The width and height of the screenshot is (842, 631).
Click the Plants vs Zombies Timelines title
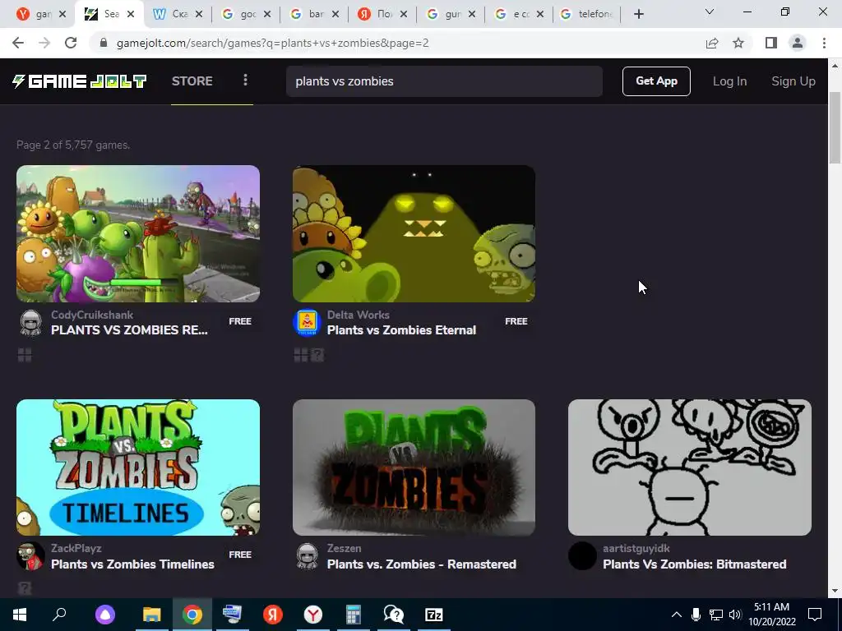[132, 564]
